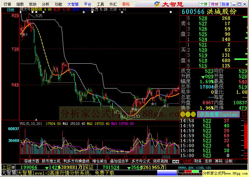The width and height of the screenshot is (249, 177).
Task: Click the 商城 button in title bar
Action: [215, 4]
